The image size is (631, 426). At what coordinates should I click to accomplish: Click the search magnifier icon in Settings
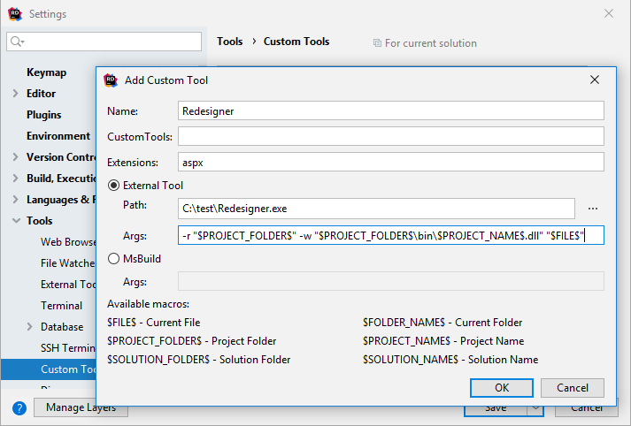(17, 42)
